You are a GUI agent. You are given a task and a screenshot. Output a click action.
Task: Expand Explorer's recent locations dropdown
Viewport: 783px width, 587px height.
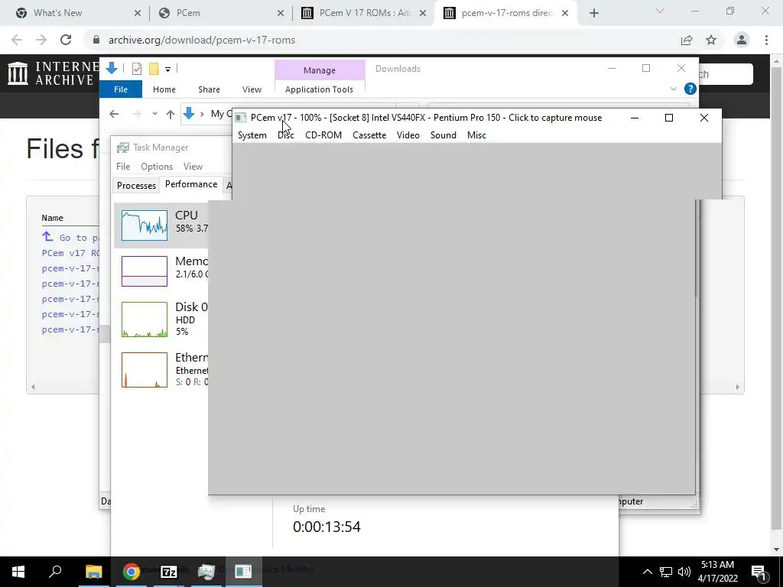154,114
